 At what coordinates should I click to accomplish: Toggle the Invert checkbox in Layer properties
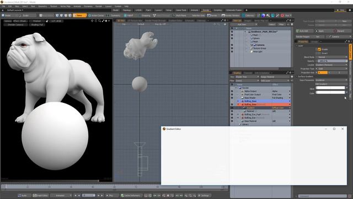[x=319, y=53]
